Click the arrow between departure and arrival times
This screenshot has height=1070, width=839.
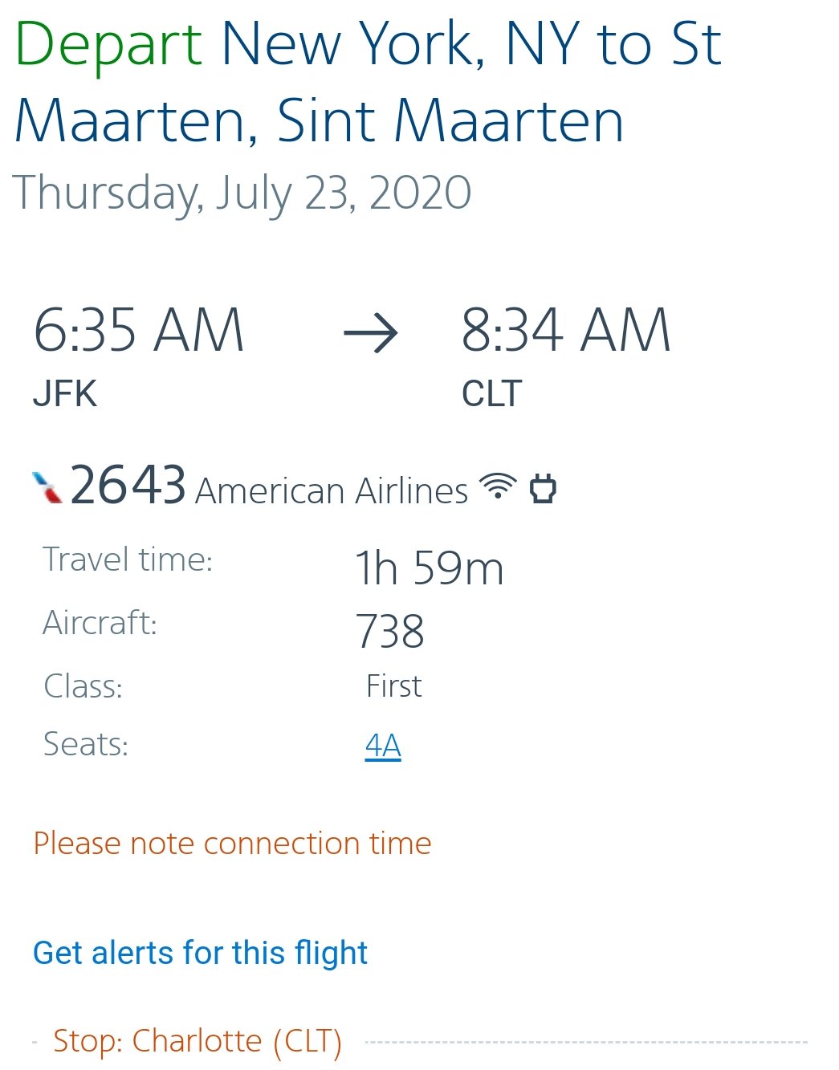pos(371,332)
